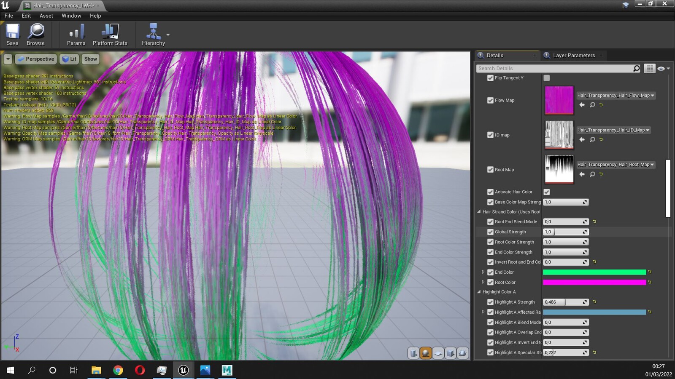
Task: Select sphere preview mesh icon
Action: [426, 353]
